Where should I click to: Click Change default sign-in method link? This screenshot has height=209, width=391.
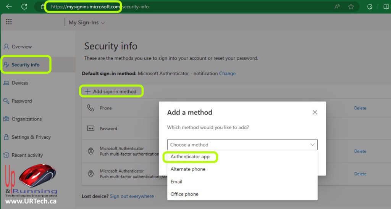coord(227,73)
